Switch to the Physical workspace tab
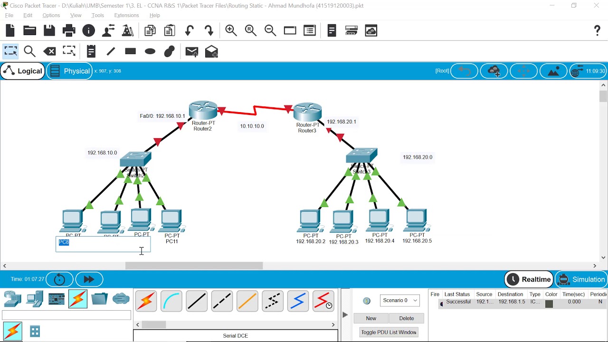The image size is (608, 342). (70, 71)
